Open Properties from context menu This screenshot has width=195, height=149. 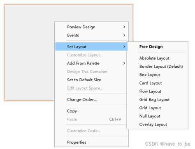77,142
